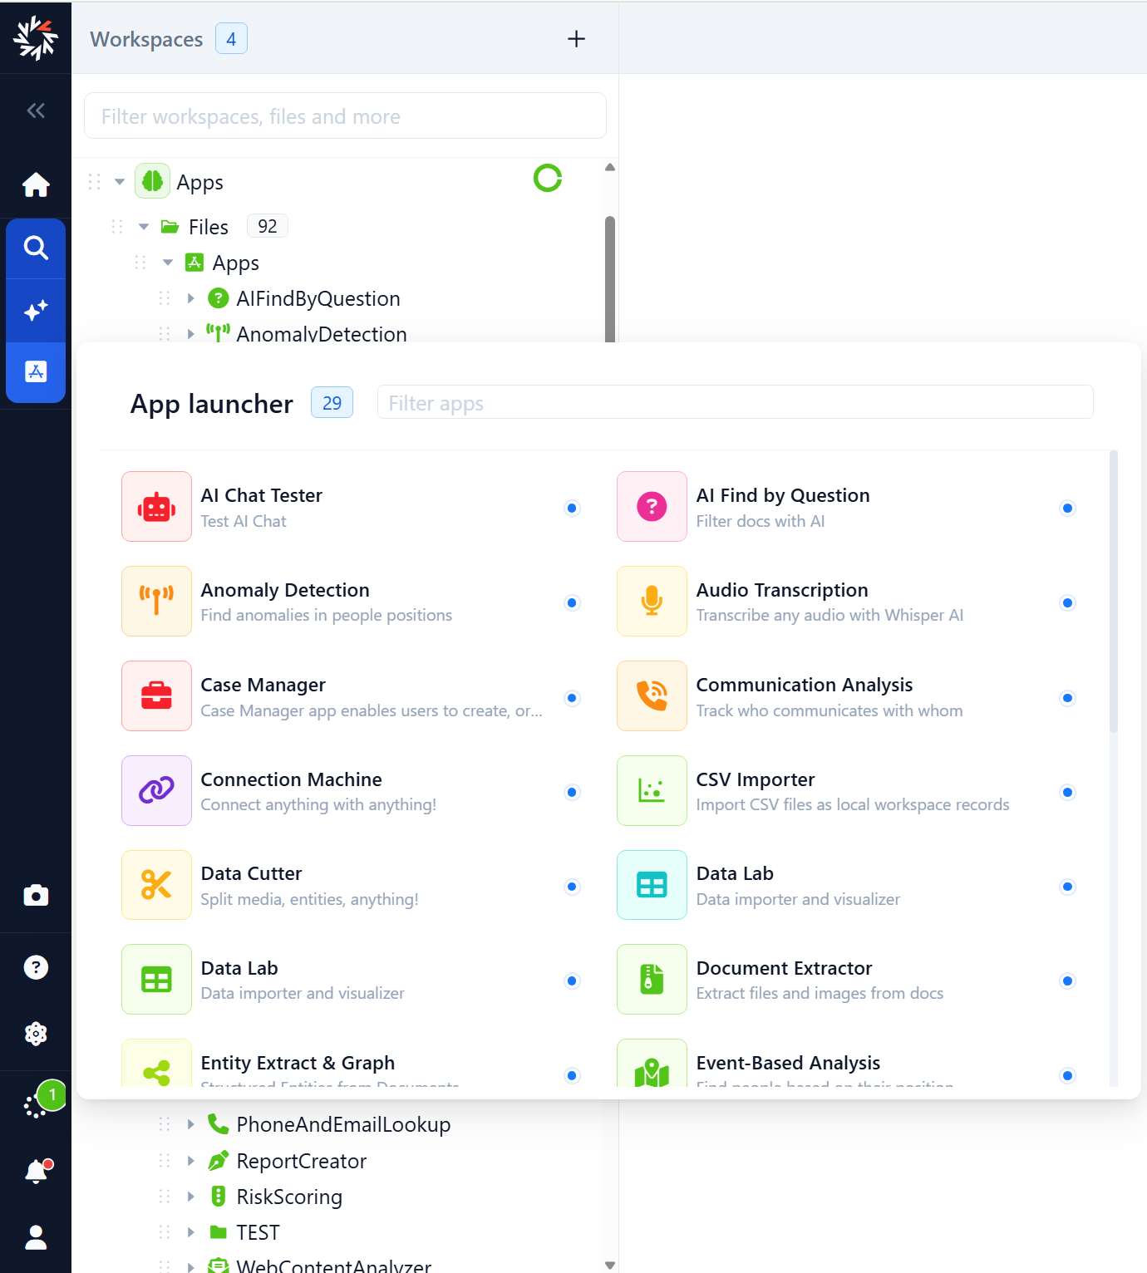
Task: Click the home icon in sidebar
Action: tap(36, 184)
